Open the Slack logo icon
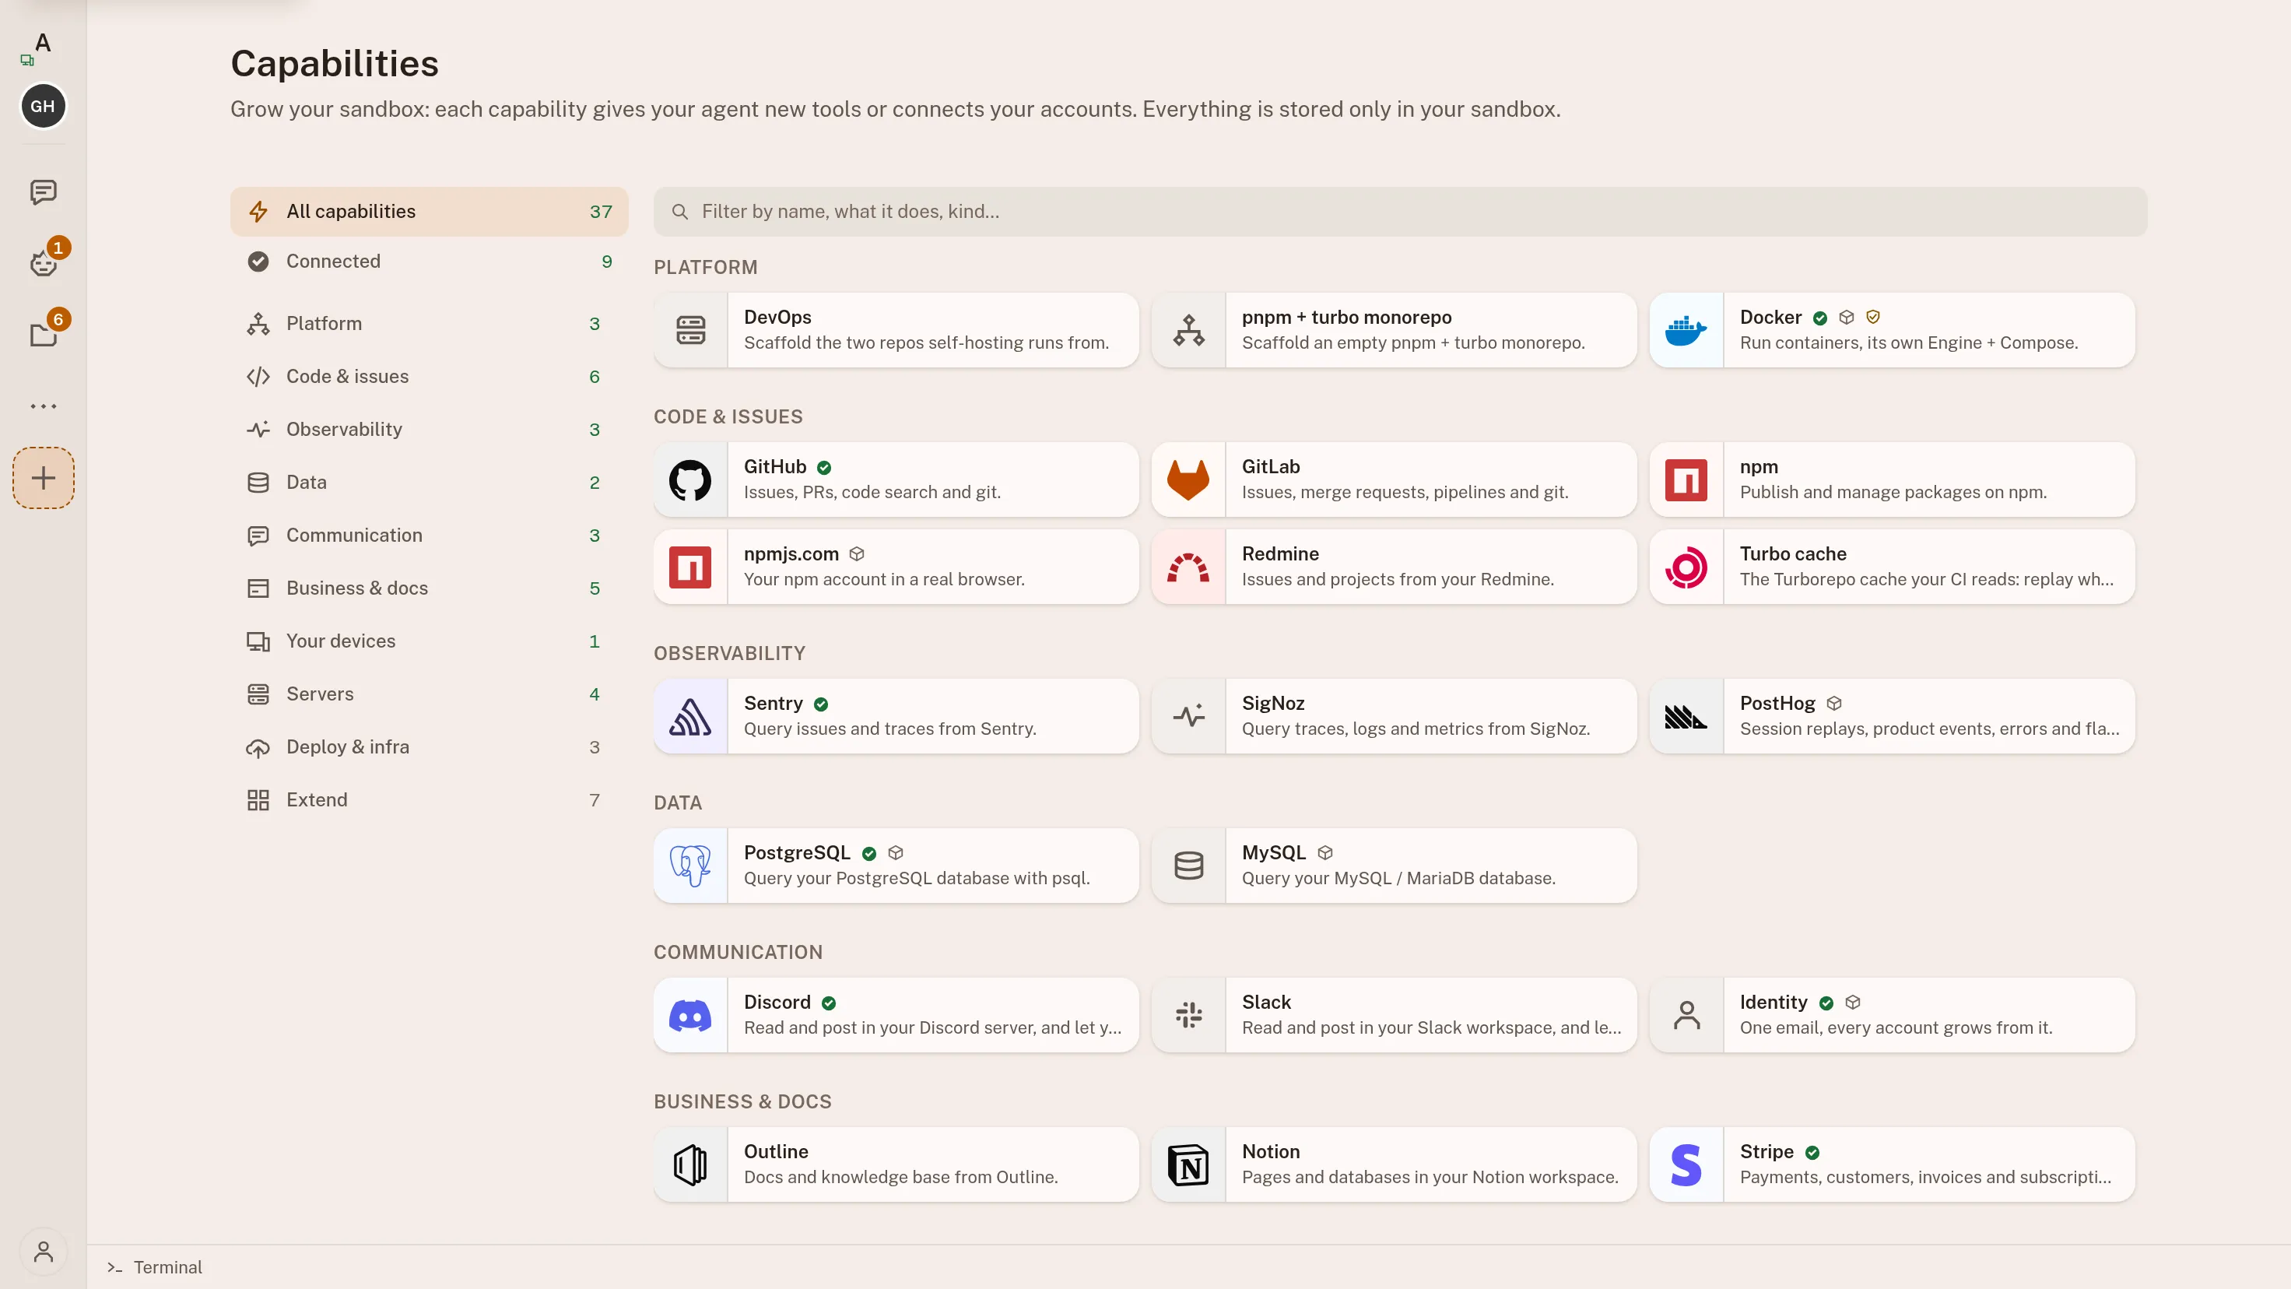The height and width of the screenshot is (1289, 2291). pyautogui.click(x=1188, y=1015)
